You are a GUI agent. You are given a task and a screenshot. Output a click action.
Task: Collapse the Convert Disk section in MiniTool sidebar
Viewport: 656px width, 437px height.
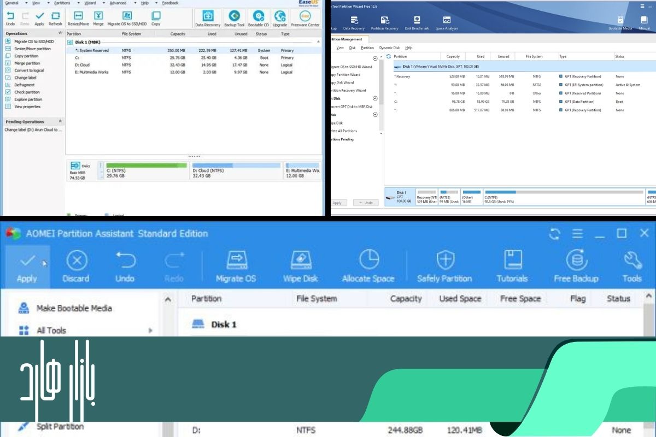pos(375,99)
